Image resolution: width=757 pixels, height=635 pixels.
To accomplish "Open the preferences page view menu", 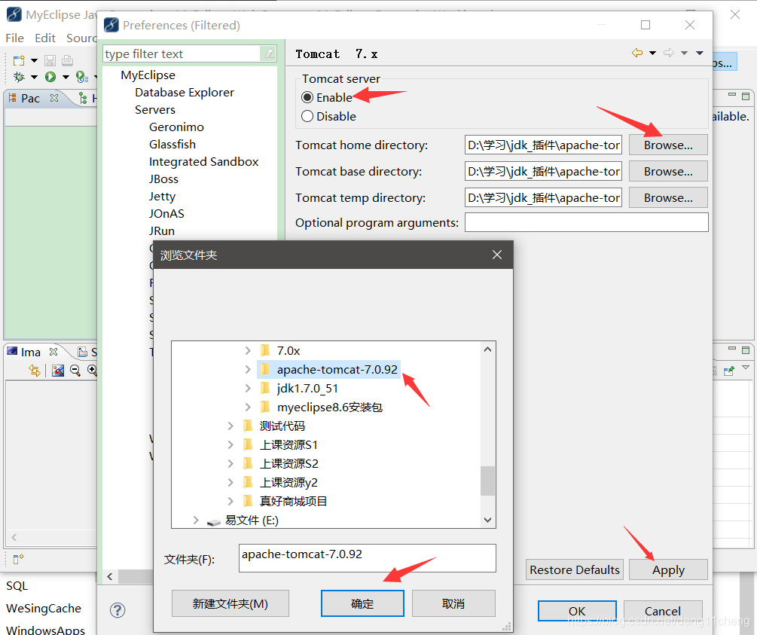I will 700,53.
